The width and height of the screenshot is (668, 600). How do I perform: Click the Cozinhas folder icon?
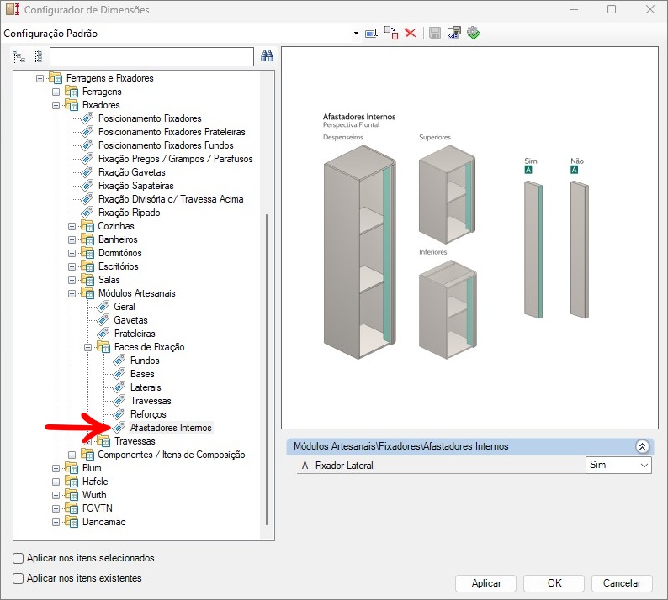87,226
